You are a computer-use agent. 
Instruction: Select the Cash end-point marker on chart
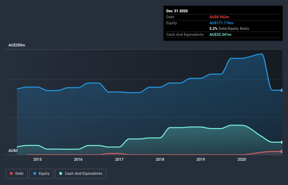[282, 142]
